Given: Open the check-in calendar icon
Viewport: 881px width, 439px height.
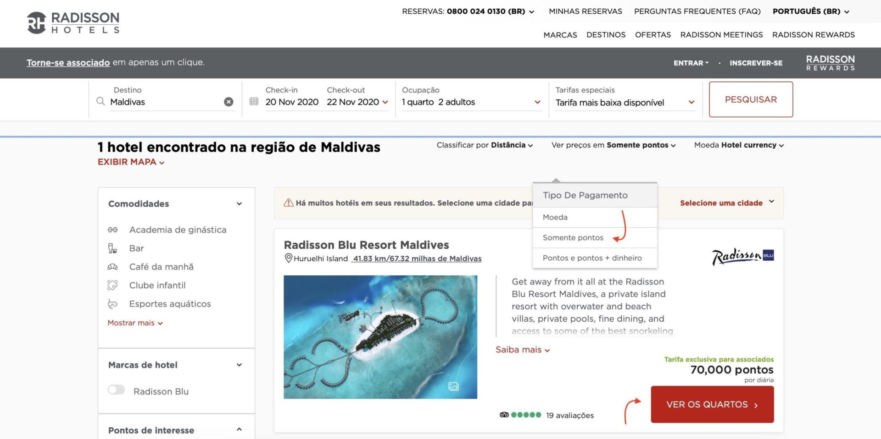Looking at the screenshot, I should (254, 101).
